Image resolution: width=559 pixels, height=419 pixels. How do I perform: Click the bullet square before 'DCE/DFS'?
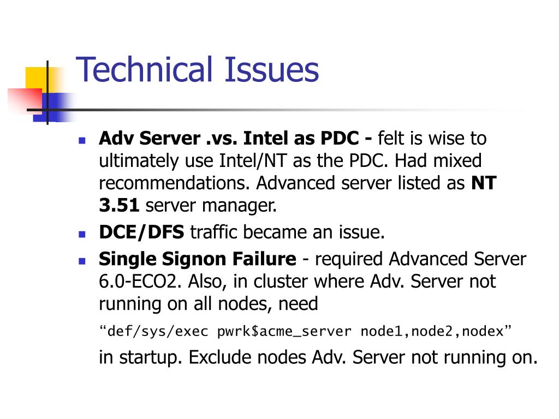pyautogui.click(x=82, y=234)
